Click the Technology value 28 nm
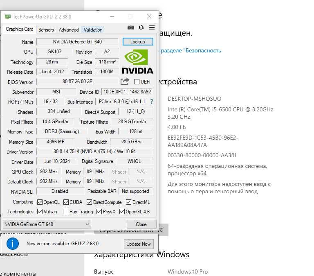 tap(52, 62)
